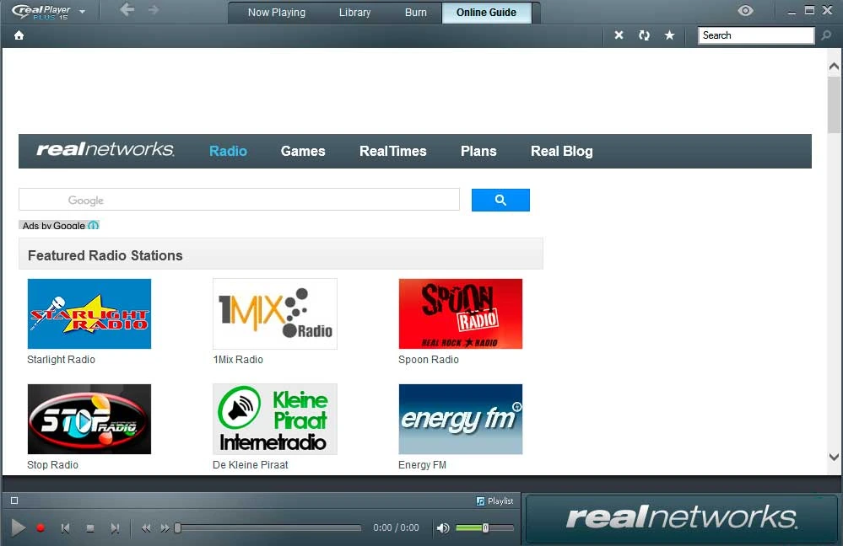Click the Ads by Google info icon
Screen dimensions: 843x546
(x=93, y=226)
